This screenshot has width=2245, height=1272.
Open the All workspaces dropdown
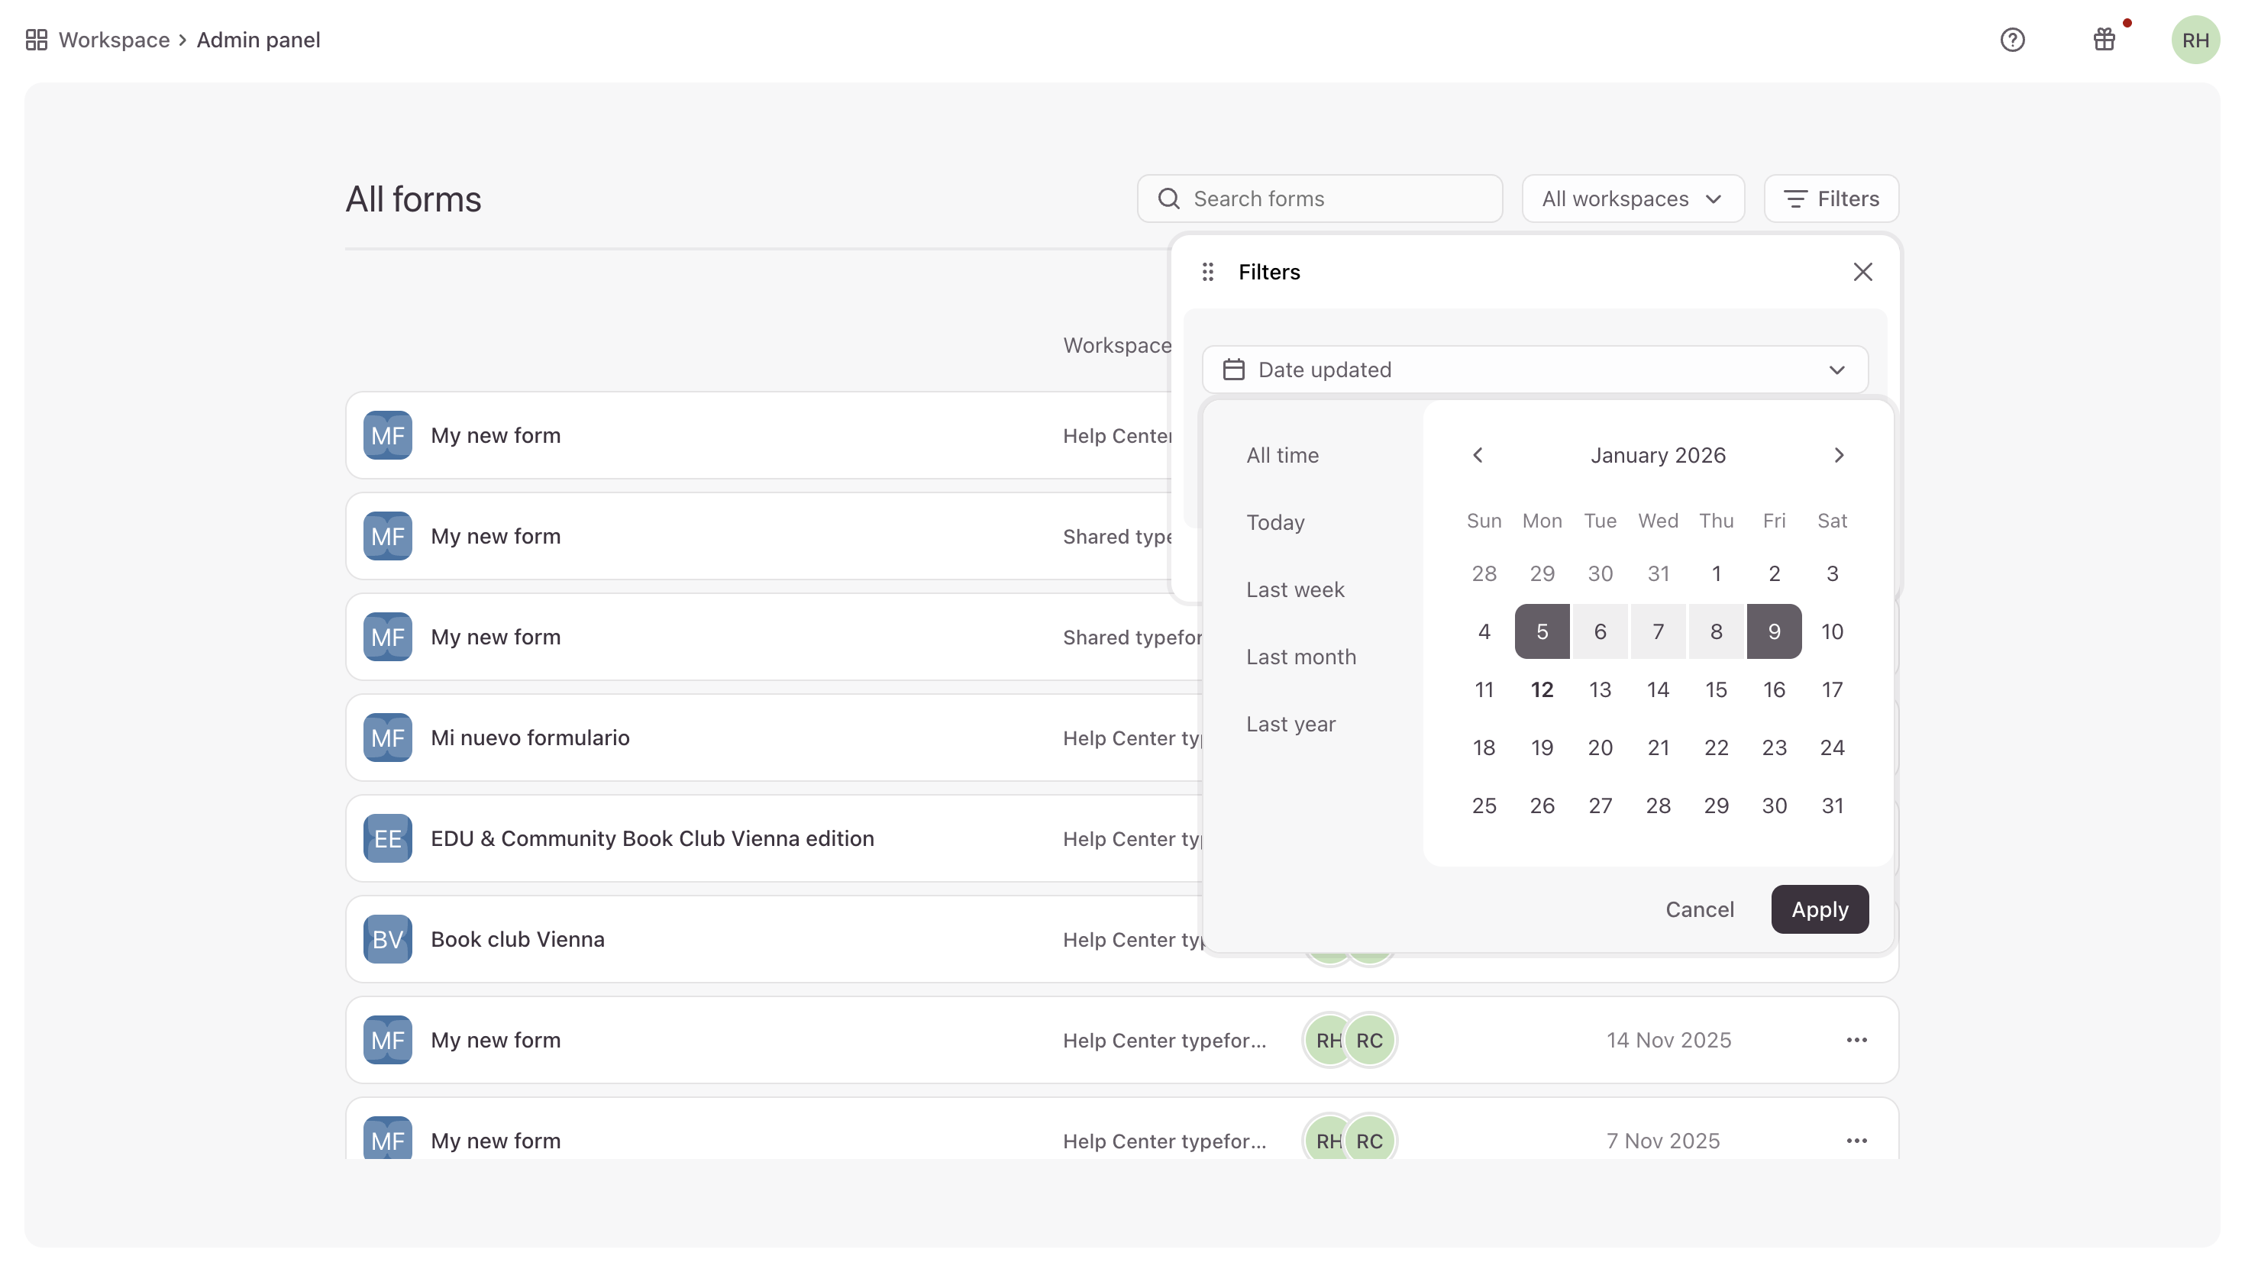(1632, 199)
